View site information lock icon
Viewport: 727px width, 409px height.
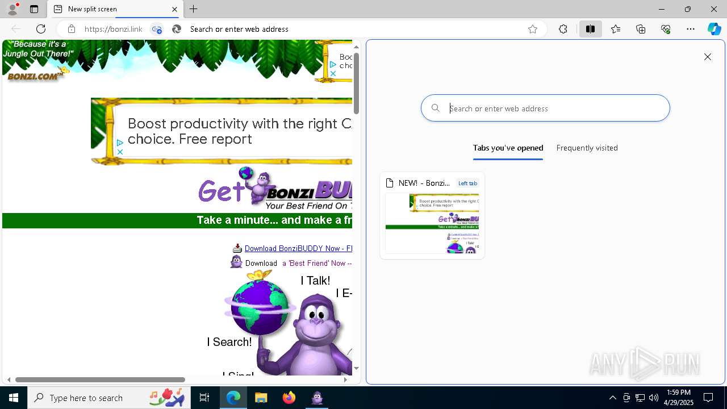point(71,29)
